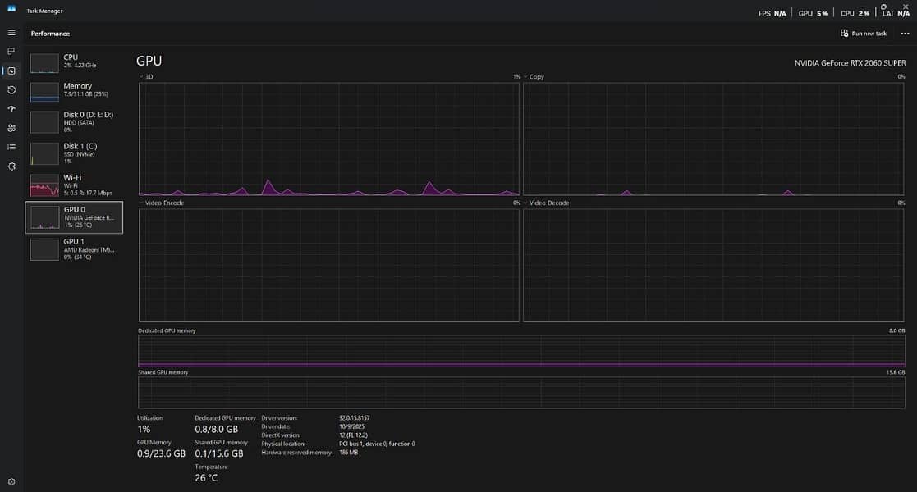Click the Task Manager app icon in title bar
Screen dimensions: 917x492
[11, 9]
